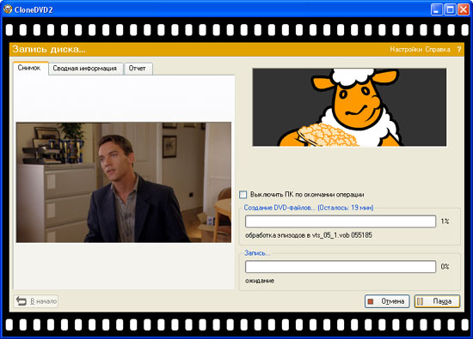Click the pause bars icon on Пауза

click(421, 301)
